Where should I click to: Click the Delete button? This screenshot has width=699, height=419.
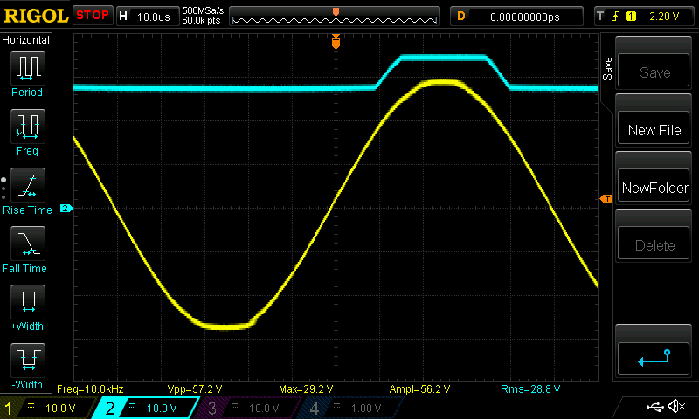pos(654,244)
